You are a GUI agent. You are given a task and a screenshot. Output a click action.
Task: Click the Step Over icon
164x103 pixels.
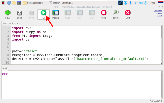click(68, 14)
